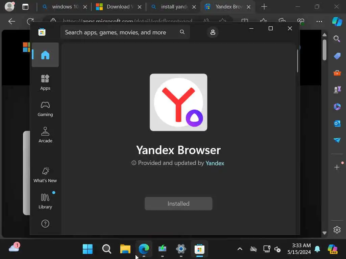346x259 pixels.
Task: Open File Explorer from taskbar
Action: point(125,249)
